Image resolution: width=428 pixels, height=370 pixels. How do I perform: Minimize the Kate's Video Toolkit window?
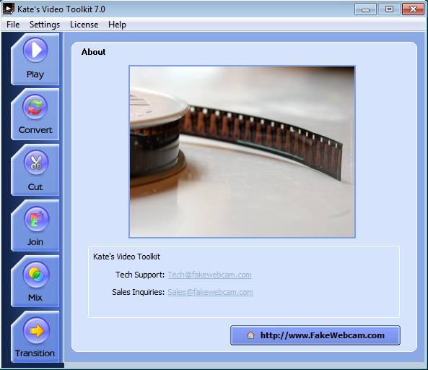pyautogui.click(x=365, y=9)
